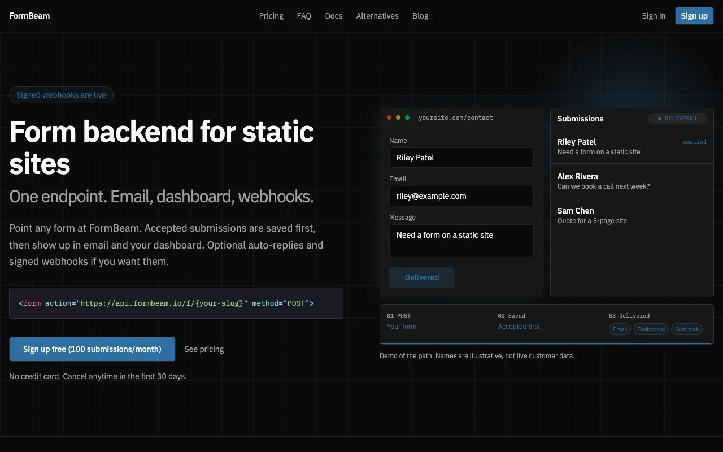Click the Dashboard chip under Delivered
The width and height of the screenshot is (723, 452).
(x=651, y=329)
